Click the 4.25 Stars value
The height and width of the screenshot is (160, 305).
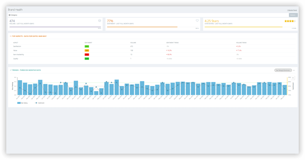212,21
